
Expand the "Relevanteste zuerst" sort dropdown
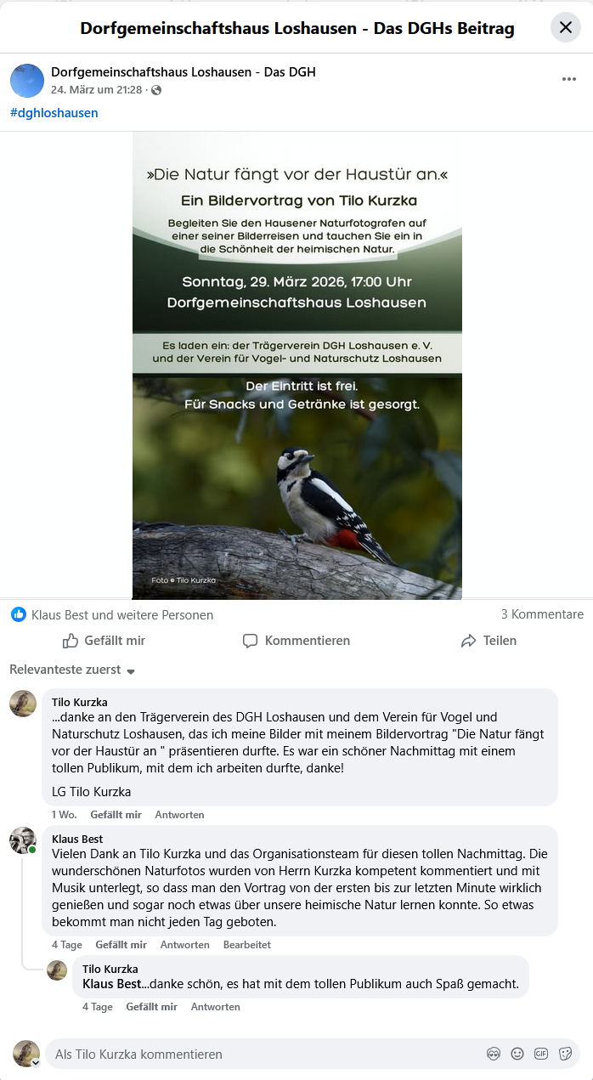[72, 670]
